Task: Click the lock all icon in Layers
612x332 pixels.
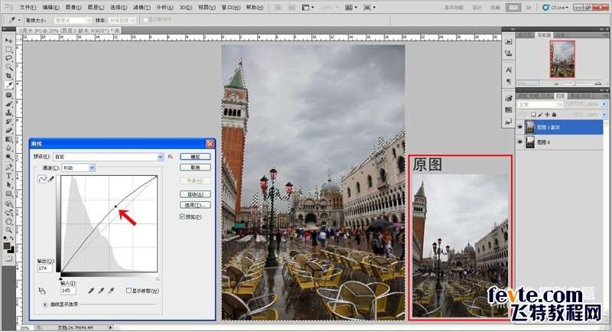Action: [554, 114]
